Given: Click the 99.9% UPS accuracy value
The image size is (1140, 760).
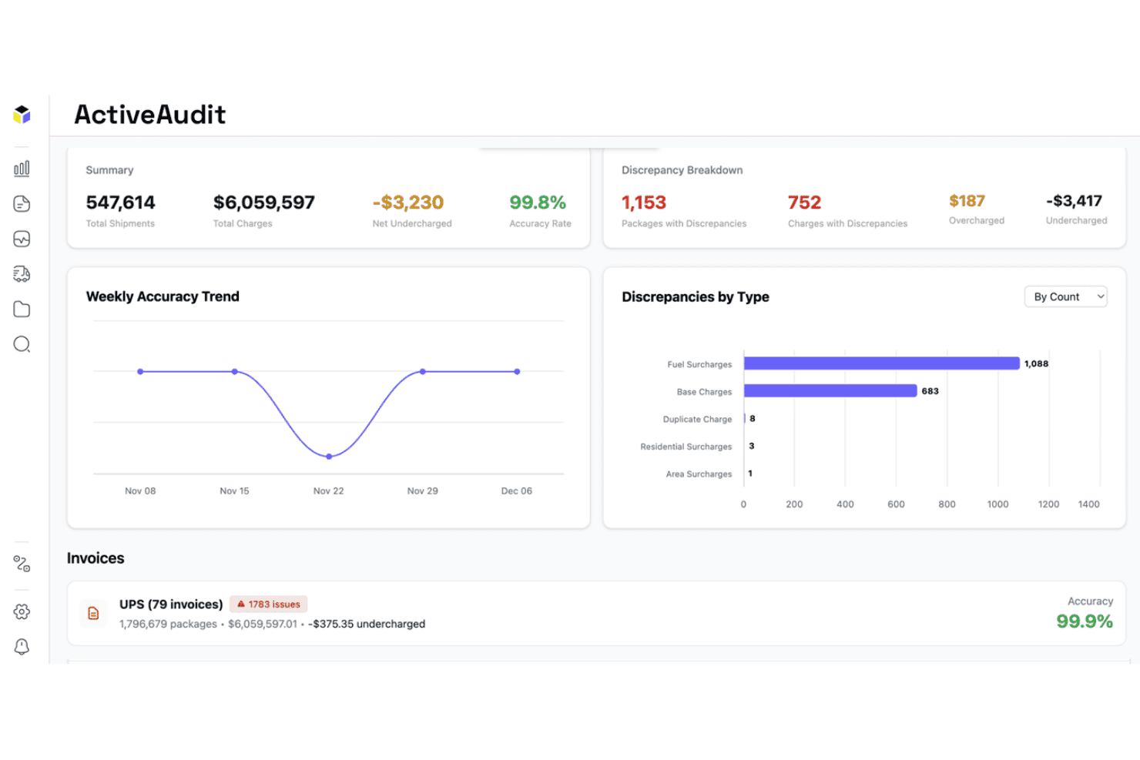Looking at the screenshot, I should click(1085, 621).
